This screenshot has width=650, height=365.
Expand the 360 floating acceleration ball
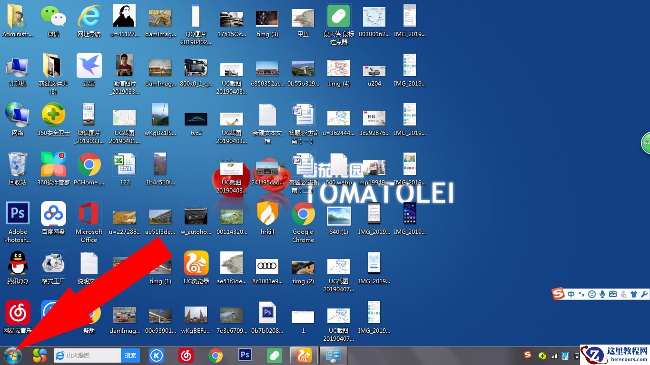[647, 142]
